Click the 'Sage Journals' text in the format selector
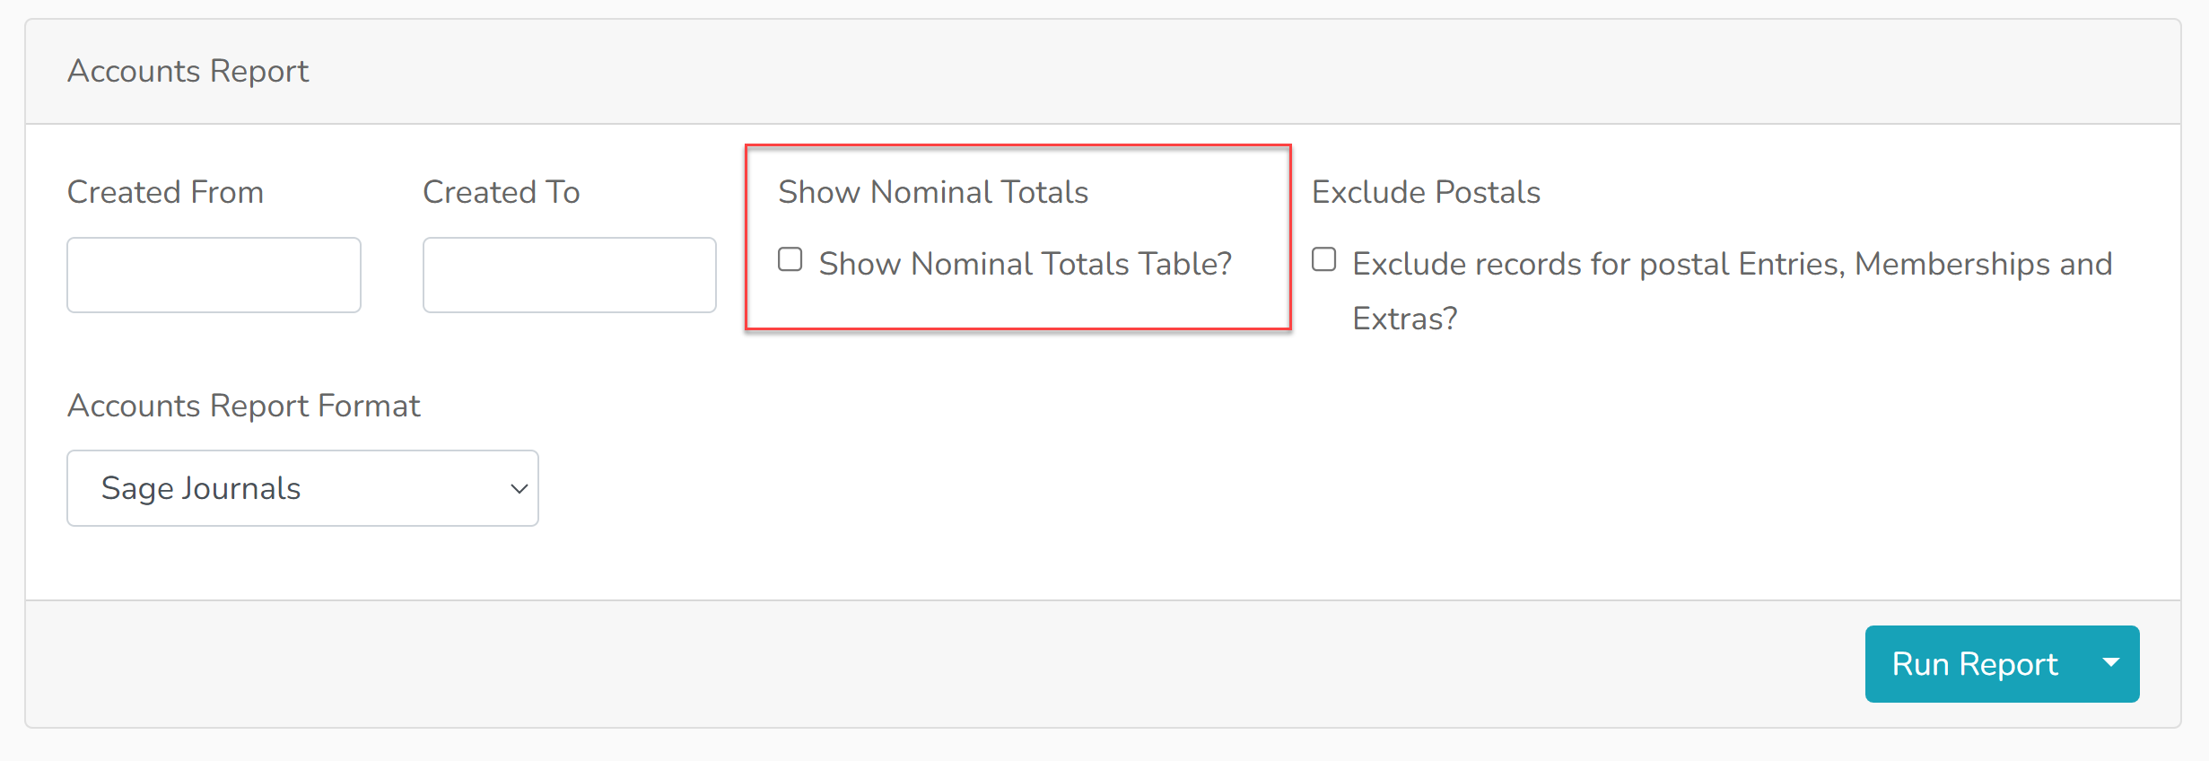This screenshot has height=761, width=2209. 201,488
